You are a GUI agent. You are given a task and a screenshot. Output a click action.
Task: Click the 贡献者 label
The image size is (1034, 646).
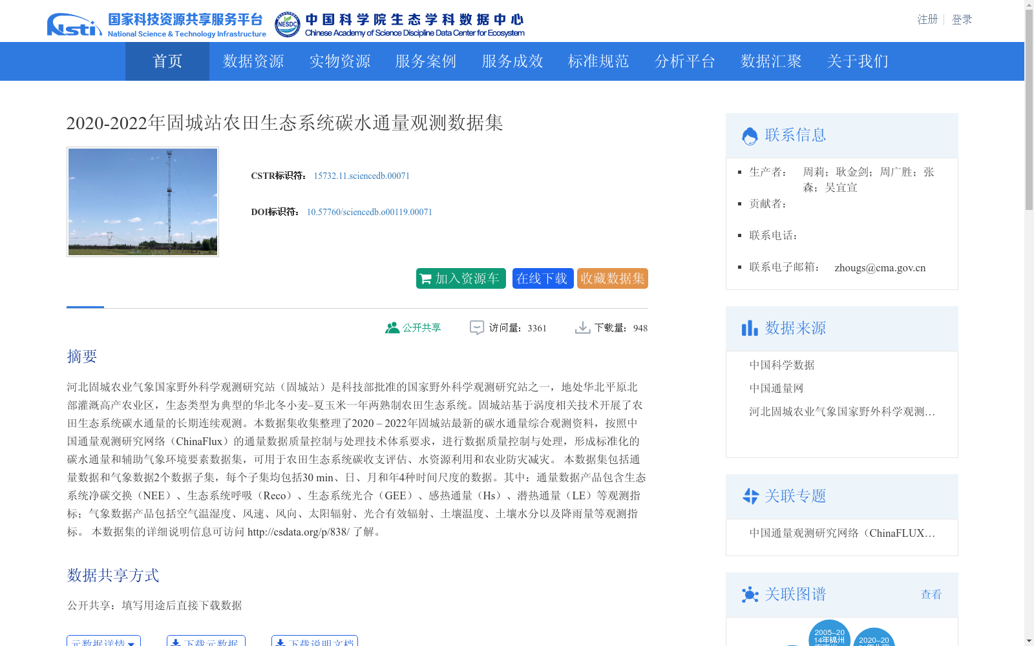[x=768, y=203]
